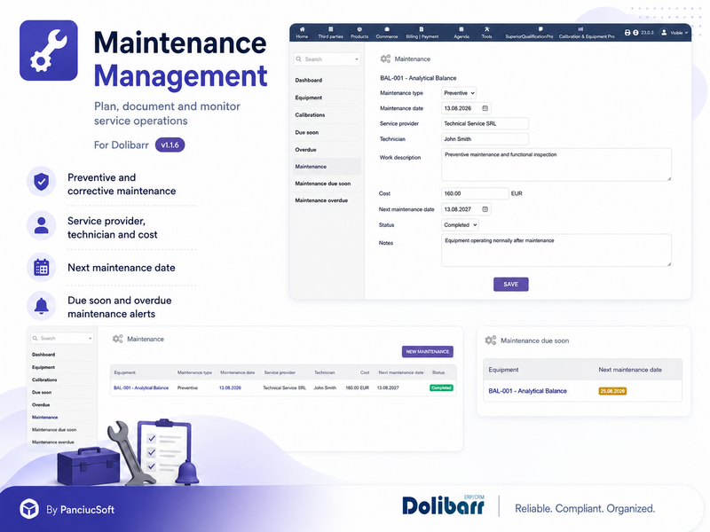Click the gears icon beside form's Maintenance title
710x532 pixels.
coord(385,59)
